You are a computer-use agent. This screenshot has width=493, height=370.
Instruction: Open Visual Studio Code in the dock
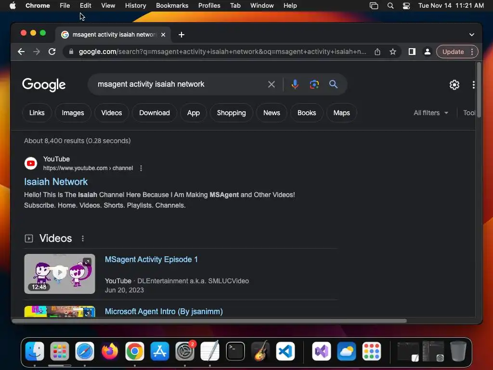coord(285,351)
